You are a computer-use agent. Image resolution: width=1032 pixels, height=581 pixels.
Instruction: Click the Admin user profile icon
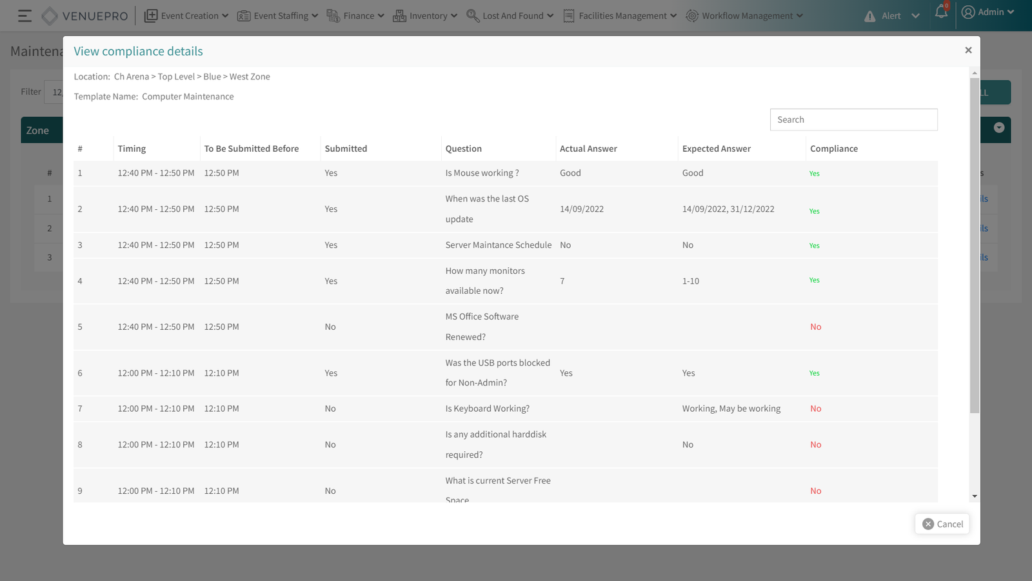tap(967, 12)
